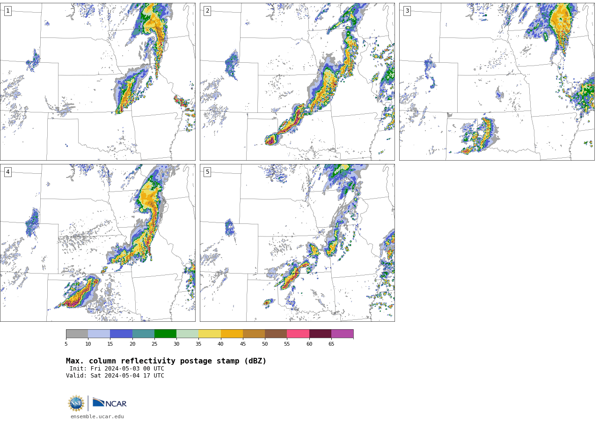Click the Valid: Sat 2024-05-04 17 UTC text

pyautogui.click(x=115, y=376)
